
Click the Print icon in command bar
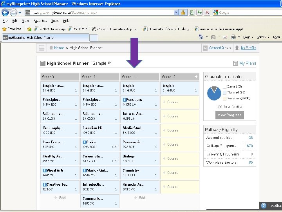233,37
